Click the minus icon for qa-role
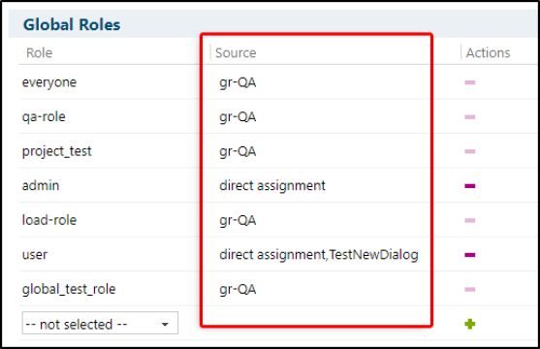The image size is (540, 349). pos(470,116)
